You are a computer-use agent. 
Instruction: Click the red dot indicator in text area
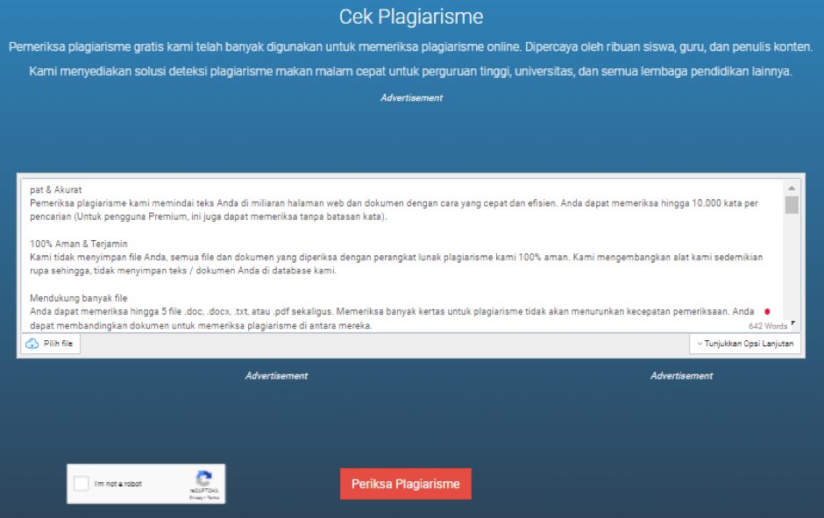point(767,311)
